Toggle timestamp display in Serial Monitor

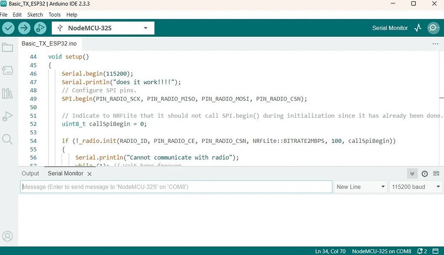click(x=424, y=174)
